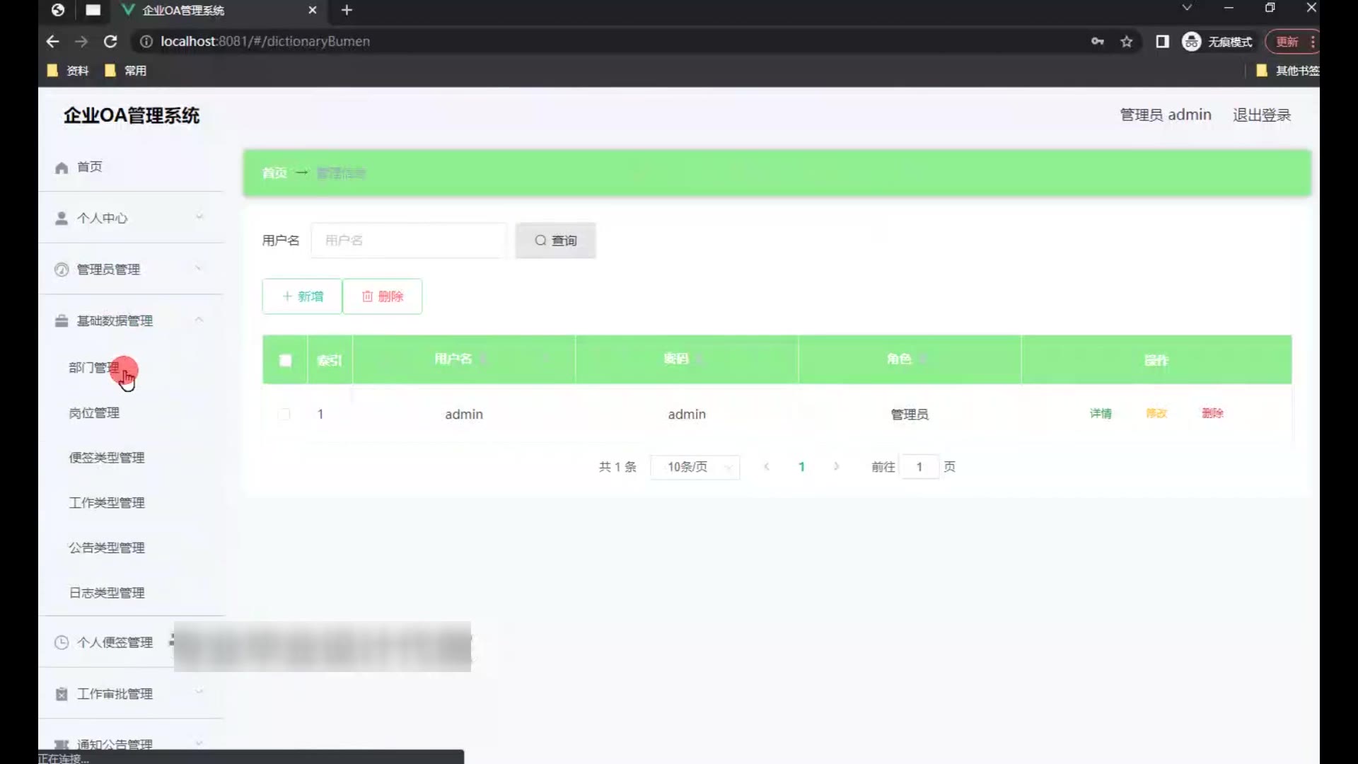Collapse the 基础数据管理 sidebar section
1358x764 pixels.
point(199,320)
